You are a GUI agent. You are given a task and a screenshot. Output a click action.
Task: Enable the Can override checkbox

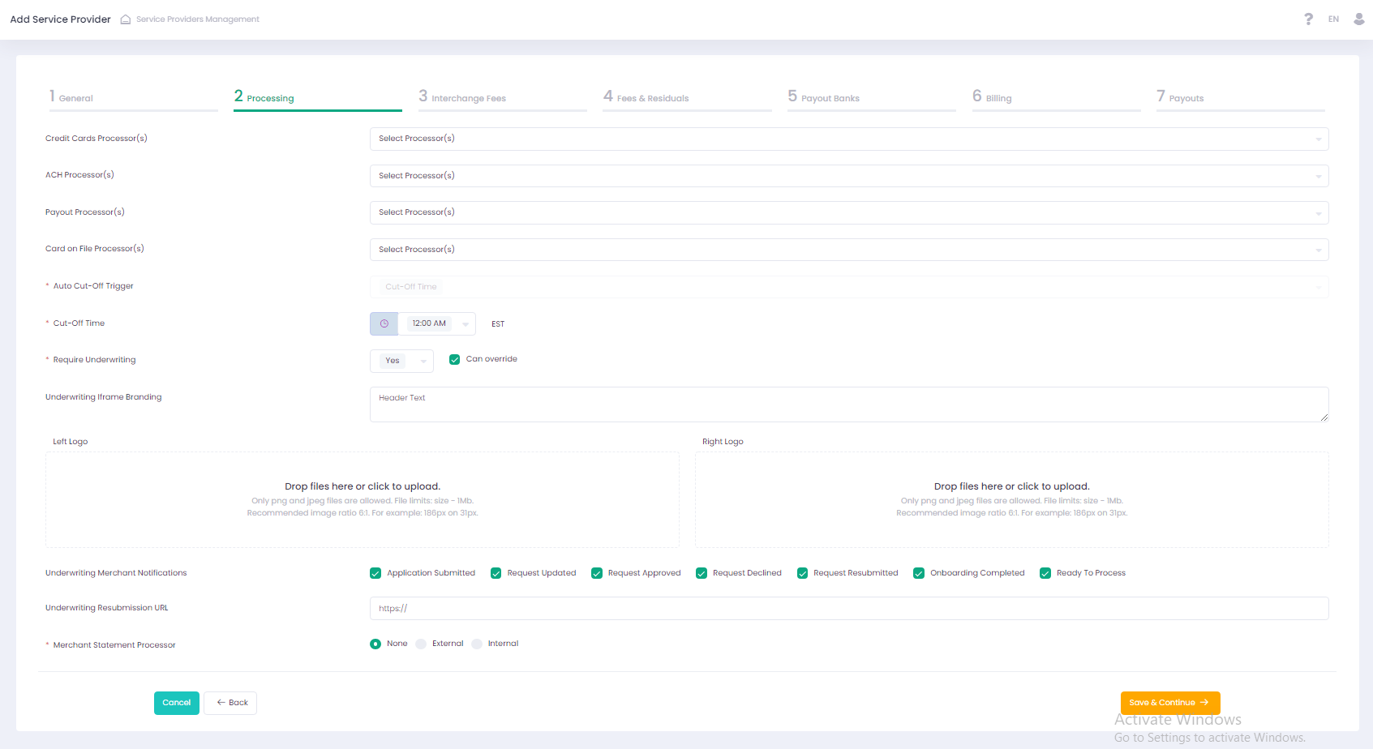pyautogui.click(x=455, y=359)
